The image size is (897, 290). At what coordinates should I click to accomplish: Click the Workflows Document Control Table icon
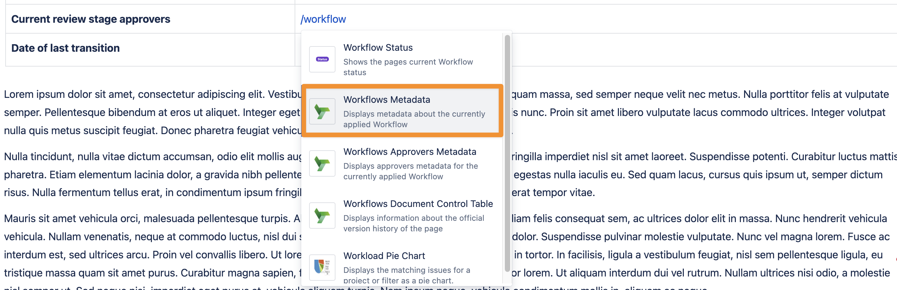pos(322,216)
